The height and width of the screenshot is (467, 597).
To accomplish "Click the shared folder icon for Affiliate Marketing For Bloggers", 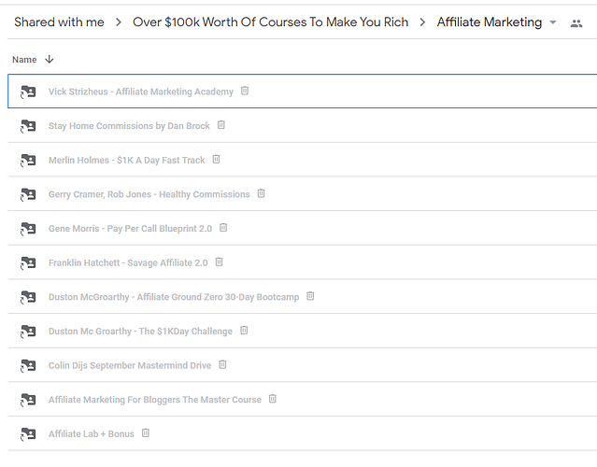I will click(x=28, y=400).
